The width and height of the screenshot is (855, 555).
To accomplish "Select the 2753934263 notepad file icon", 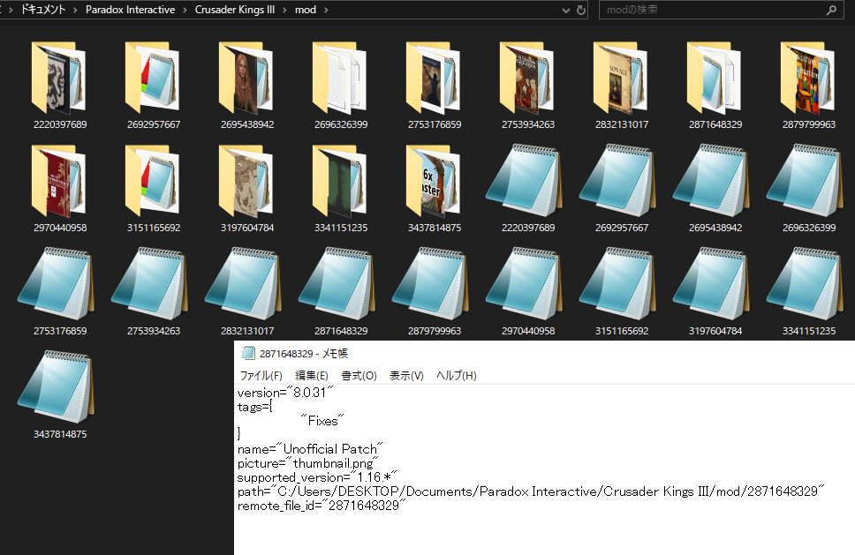I will click(x=149, y=283).
